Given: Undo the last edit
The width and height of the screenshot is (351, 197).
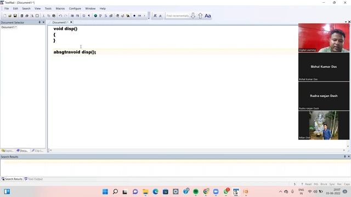Looking at the screenshot, I should 60,16.
